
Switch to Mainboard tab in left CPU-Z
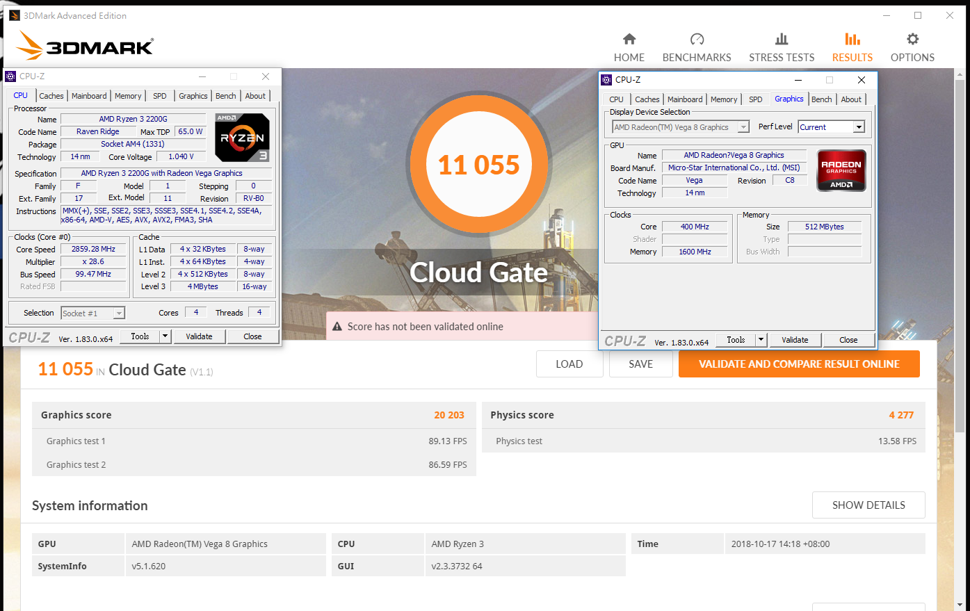pos(89,96)
